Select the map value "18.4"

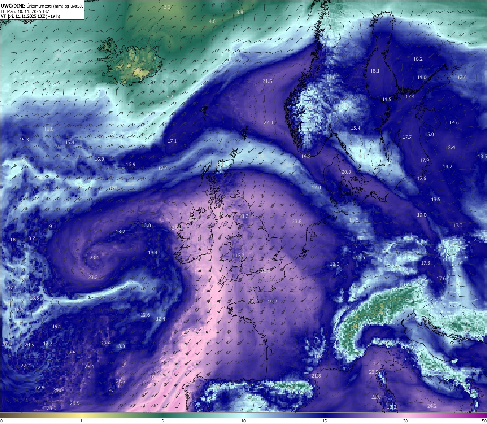pyautogui.click(x=450, y=148)
